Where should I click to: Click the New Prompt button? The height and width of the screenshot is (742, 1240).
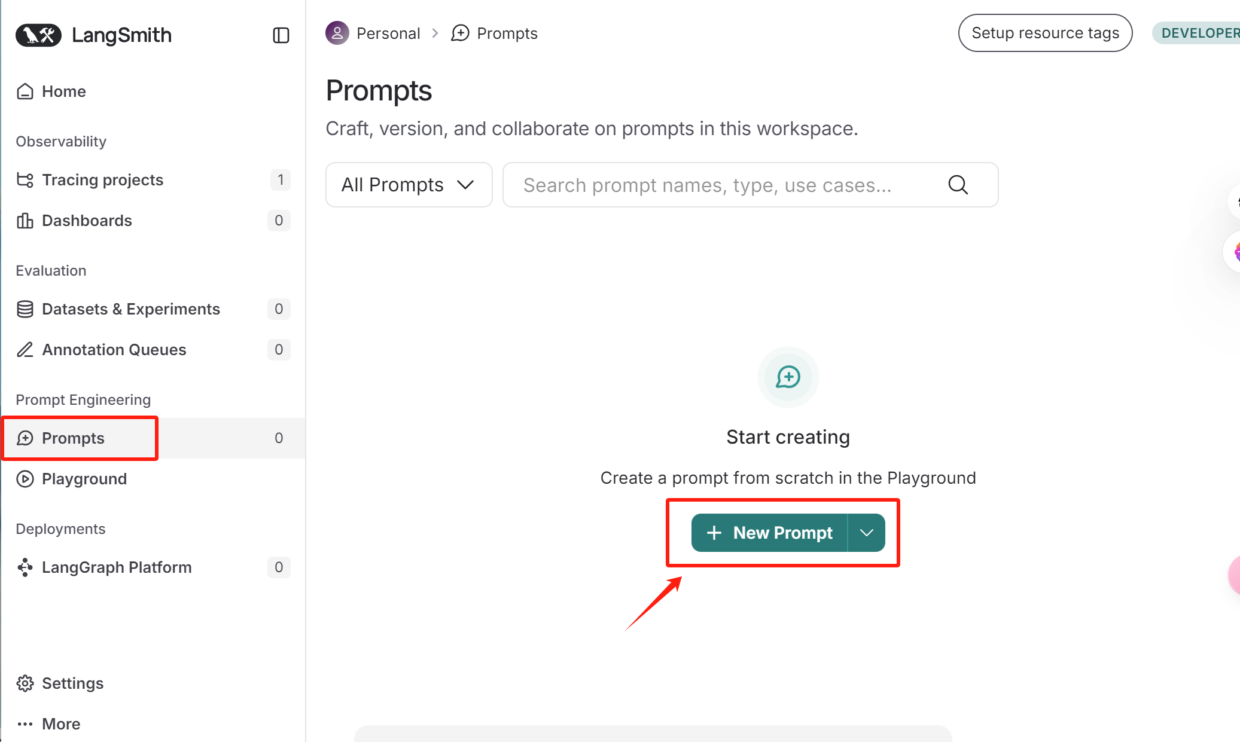[x=769, y=533]
